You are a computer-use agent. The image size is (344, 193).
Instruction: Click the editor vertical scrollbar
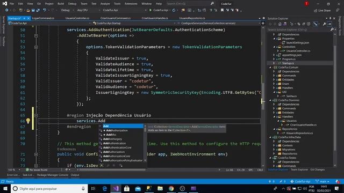263,96
